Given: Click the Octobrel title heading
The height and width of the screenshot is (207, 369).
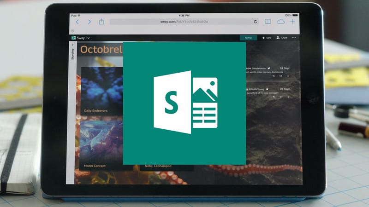Looking at the screenshot, I should click(x=101, y=50).
